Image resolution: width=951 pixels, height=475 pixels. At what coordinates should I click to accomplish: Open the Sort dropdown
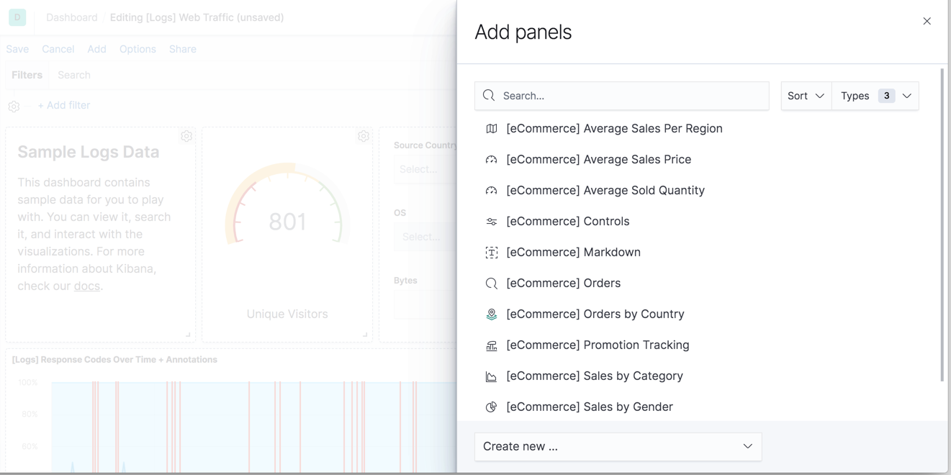click(805, 95)
